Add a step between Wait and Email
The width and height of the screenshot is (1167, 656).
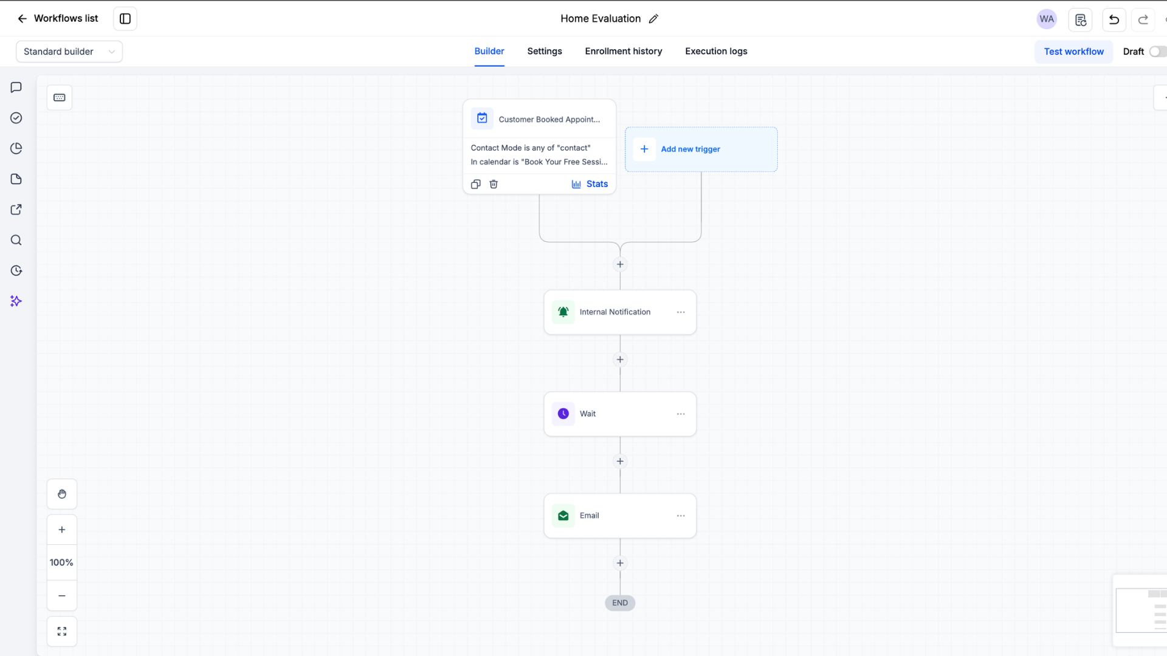tap(620, 461)
